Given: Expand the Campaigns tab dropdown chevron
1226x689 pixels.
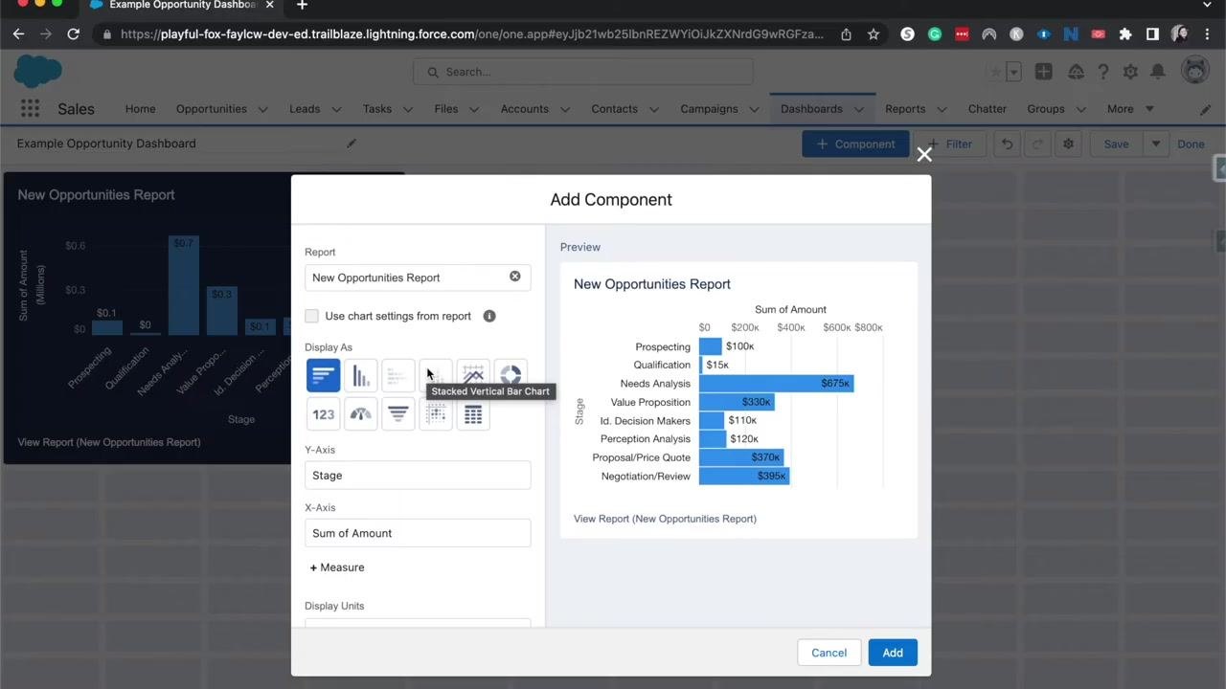Looking at the screenshot, I should click(x=754, y=109).
